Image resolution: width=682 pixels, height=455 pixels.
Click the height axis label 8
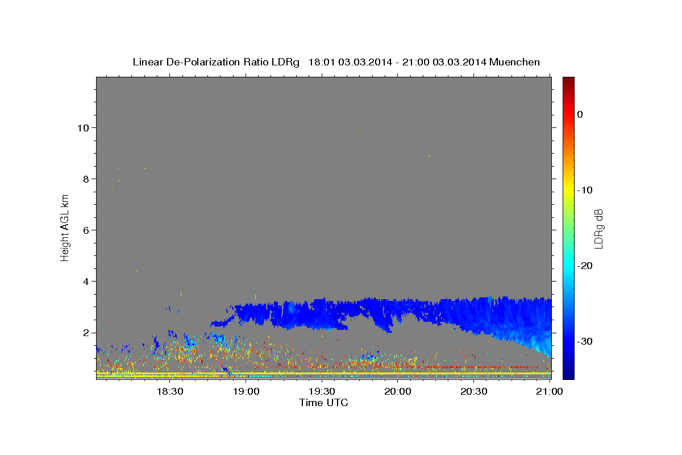[x=87, y=179]
